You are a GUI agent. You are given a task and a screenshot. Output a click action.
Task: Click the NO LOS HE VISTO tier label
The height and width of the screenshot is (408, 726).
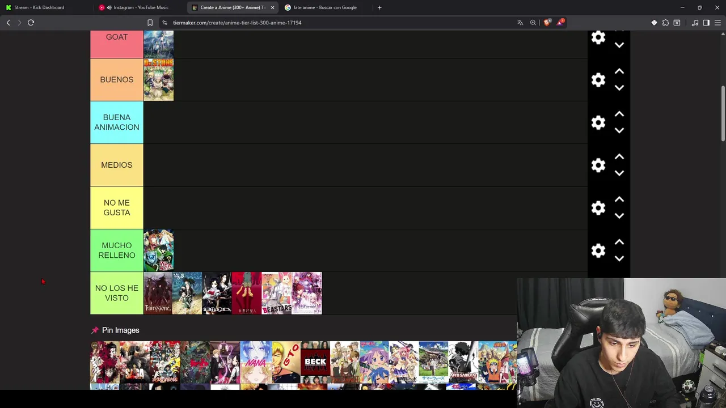[x=117, y=293]
